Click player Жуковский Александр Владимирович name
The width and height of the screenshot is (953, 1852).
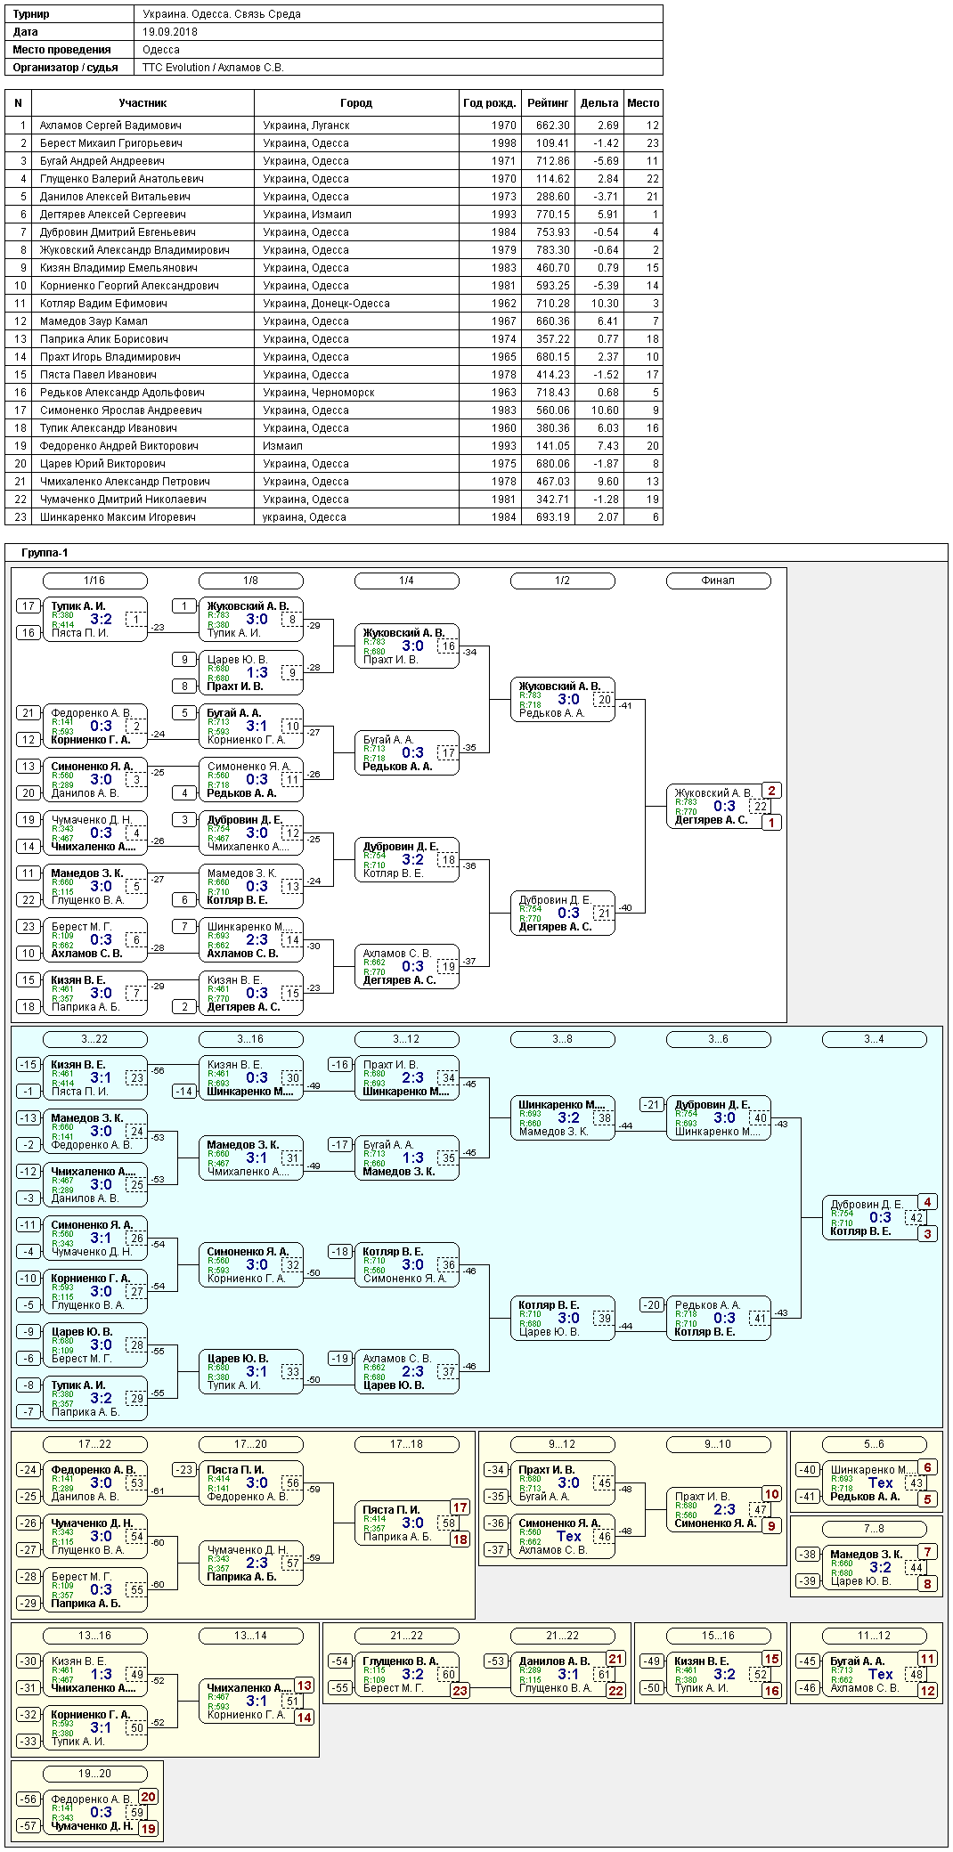click(134, 250)
